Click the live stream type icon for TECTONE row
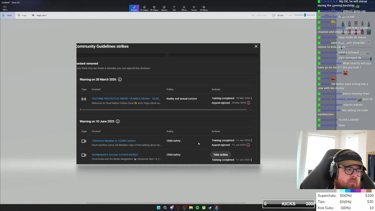Image resolution: width=375 pixels, height=211 pixels. (x=84, y=99)
